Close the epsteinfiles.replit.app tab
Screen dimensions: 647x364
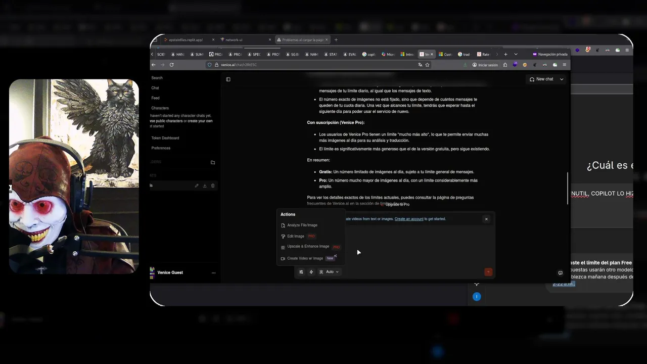(x=213, y=40)
